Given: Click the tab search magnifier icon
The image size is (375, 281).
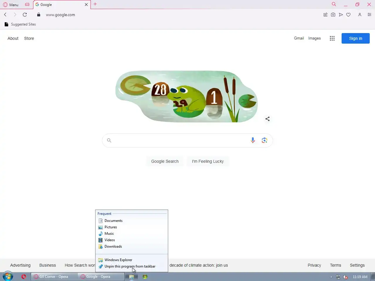Looking at the screenshot, I should point(334,4).
